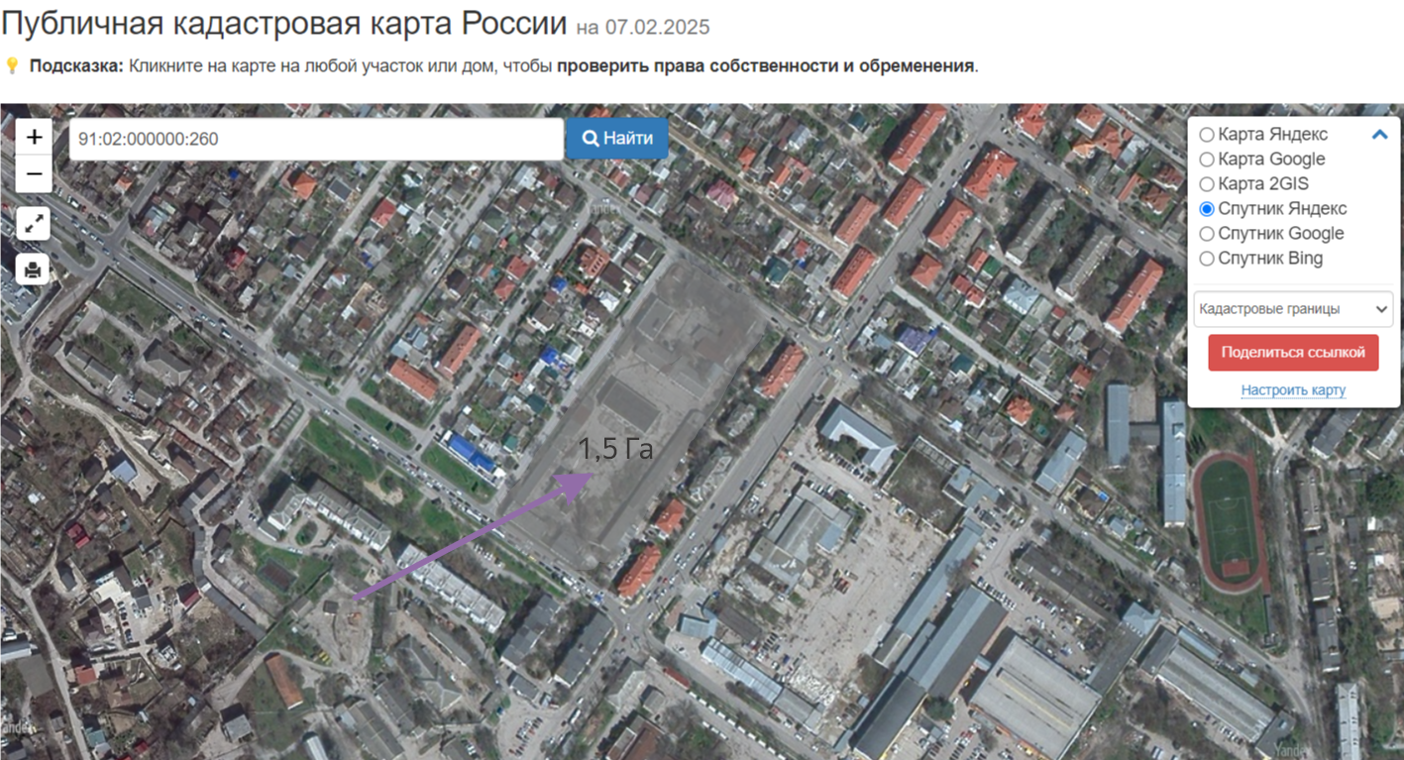Viewport: 1404px width, 760px height.
Task: Zoom out the map with minus button
Action: tap(34, 174)
